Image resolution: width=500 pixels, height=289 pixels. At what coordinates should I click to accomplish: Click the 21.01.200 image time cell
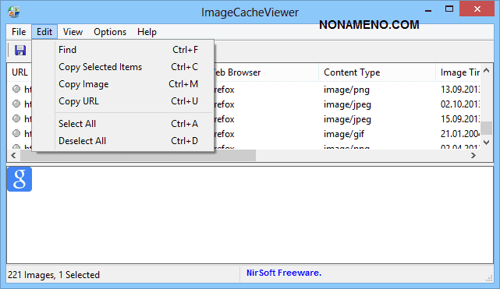[x=459, y=134]
